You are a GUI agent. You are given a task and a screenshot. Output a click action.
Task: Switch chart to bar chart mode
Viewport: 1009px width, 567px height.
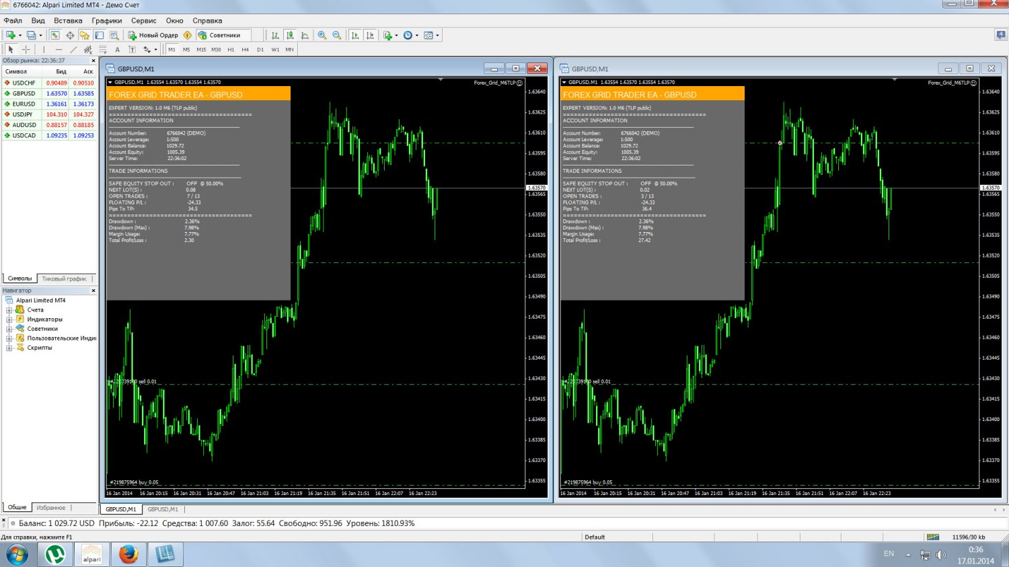pyautogui.click(x=275, y=35)
